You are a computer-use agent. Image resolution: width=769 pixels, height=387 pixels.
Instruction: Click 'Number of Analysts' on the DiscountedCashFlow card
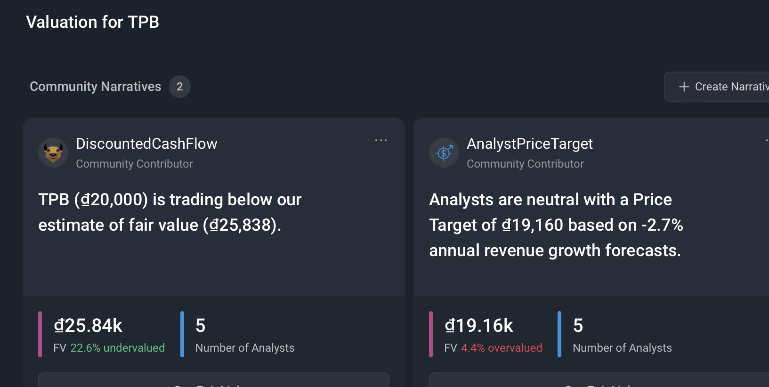245,348
